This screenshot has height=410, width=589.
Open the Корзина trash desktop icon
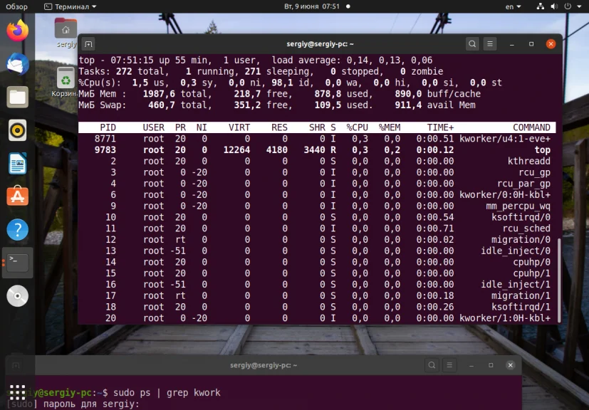[x=66, y=82]
